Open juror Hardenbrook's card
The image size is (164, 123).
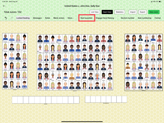[x=110, y=86]
